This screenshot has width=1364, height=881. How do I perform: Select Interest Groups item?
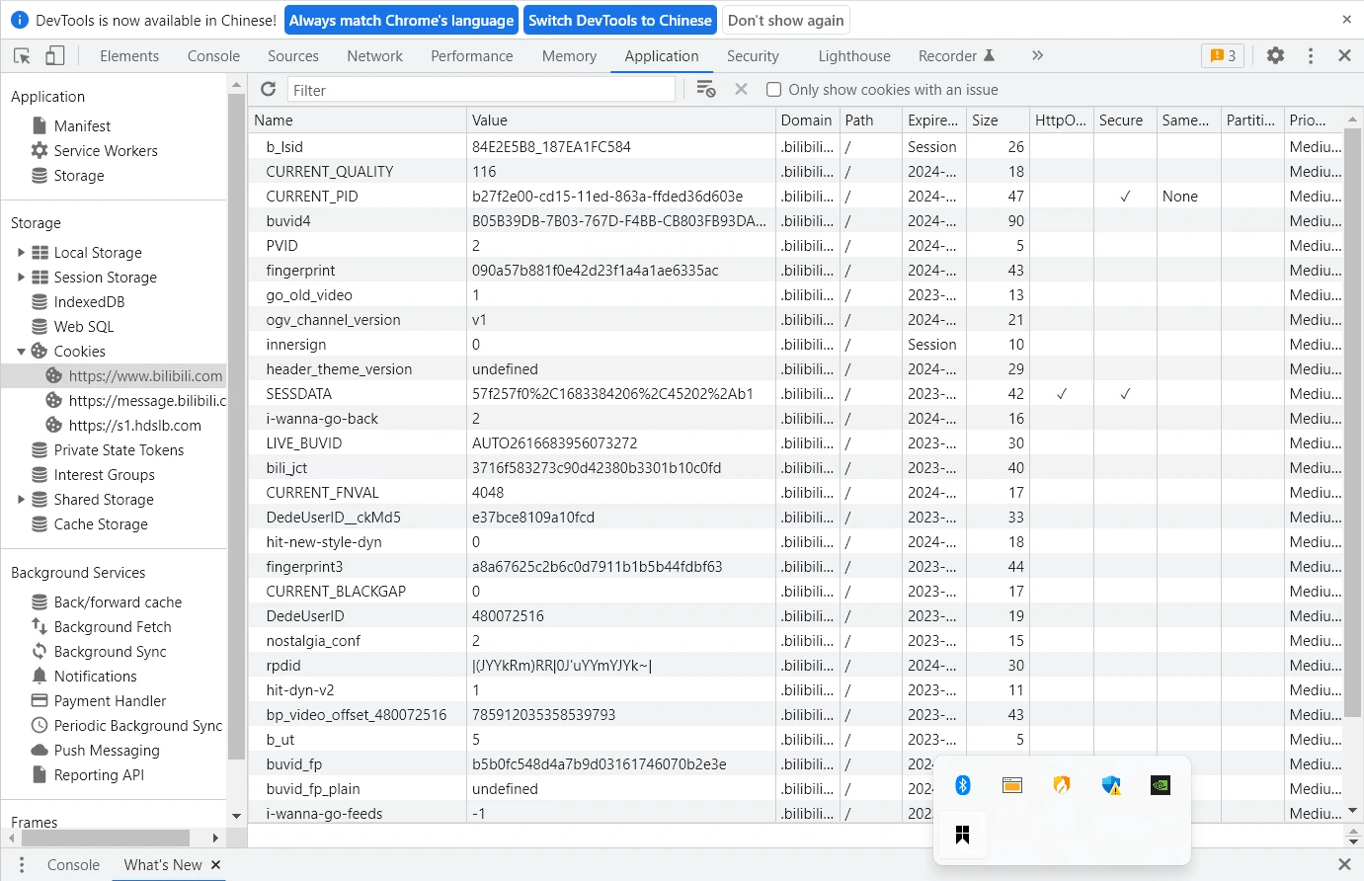click(x=104, y=475)
